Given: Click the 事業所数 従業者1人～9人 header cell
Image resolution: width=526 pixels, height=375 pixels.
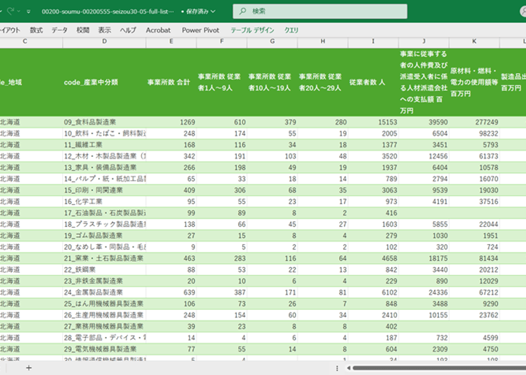Looking at the screenshot, I should pos(222,82).
